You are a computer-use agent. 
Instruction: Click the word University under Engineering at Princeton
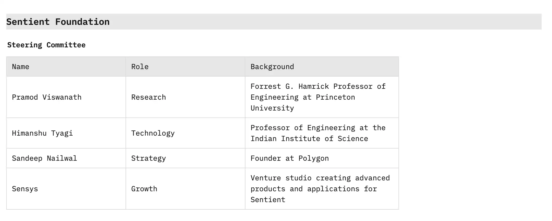(272, 108)
